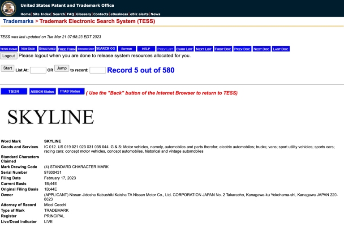Viewport: 344px width, 227px height.
Task: Open the Help button
Action: coord(146,49)
